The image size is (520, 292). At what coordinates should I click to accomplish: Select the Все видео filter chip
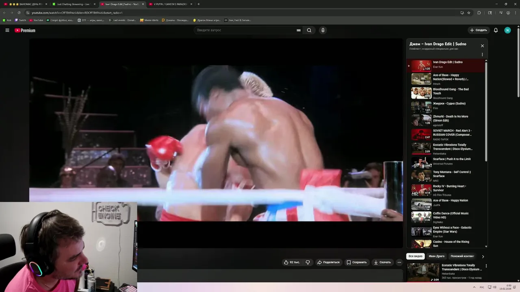(x=415, y=256)
